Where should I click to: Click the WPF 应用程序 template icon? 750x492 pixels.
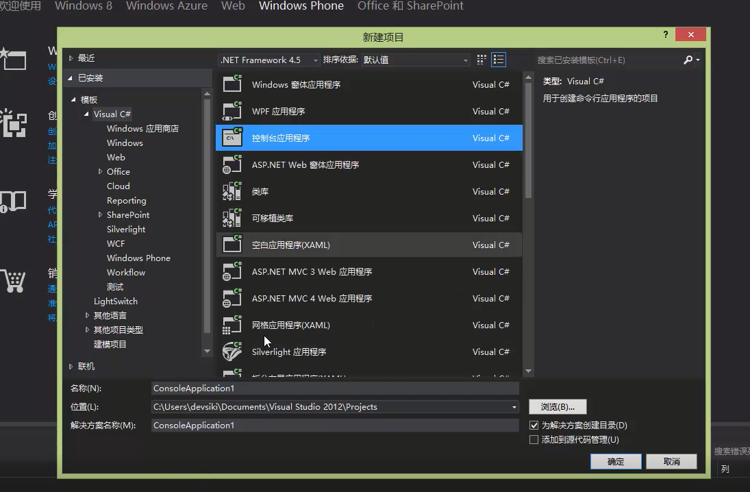(x=232, y=111)
